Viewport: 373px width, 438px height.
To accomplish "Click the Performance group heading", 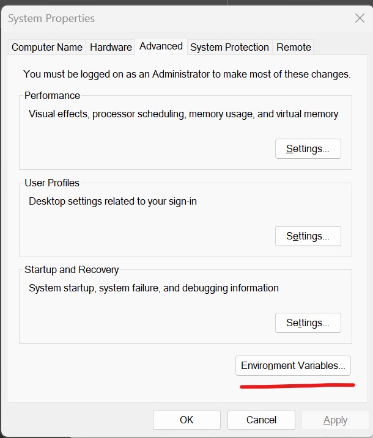I will (x=52, y=96).
